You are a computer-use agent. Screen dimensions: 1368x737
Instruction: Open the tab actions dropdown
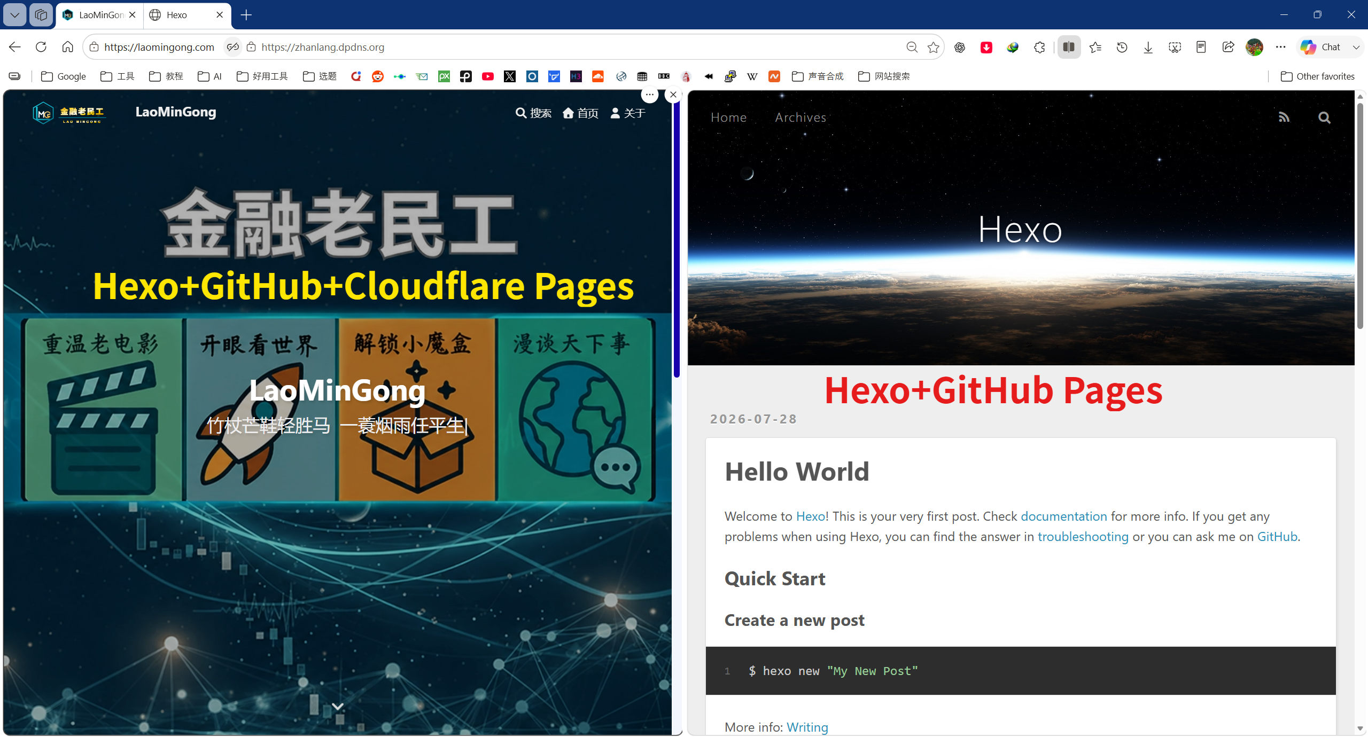[x=14, y=15]
